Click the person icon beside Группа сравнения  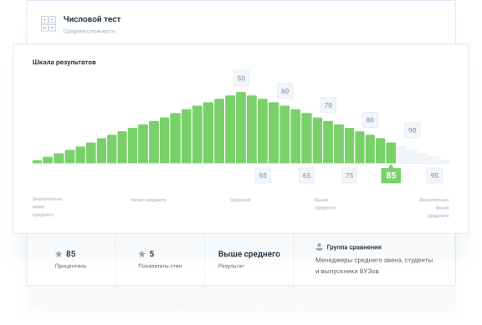click(319, 246)
